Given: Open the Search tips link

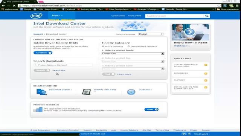Looking at the screenshot, I should [x=59, y=70].
